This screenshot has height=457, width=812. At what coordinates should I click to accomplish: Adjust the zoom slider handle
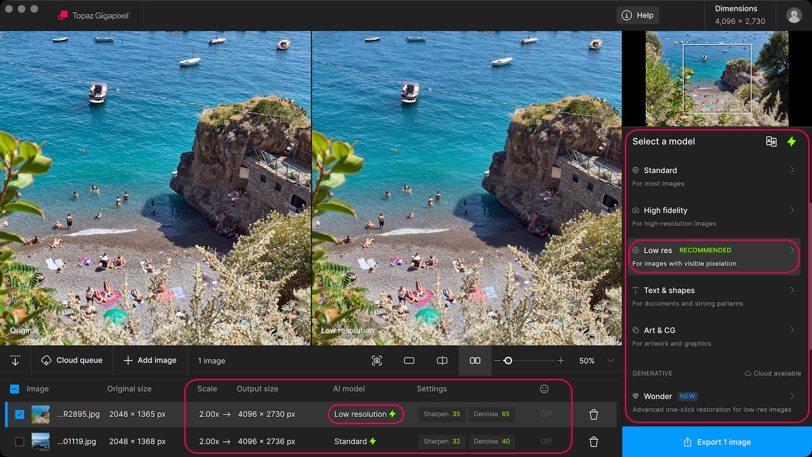(508, 361)
